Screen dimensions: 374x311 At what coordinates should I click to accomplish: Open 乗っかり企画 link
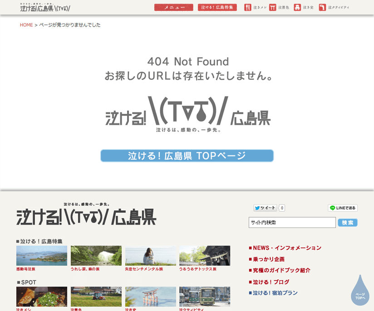coord(267,259)
